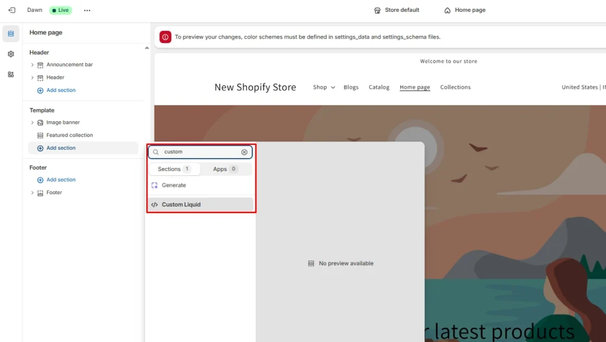This screenshot has height=342, width=606.
Task: Click the App embeds icon in the sidebar
Action: (10, 73)
